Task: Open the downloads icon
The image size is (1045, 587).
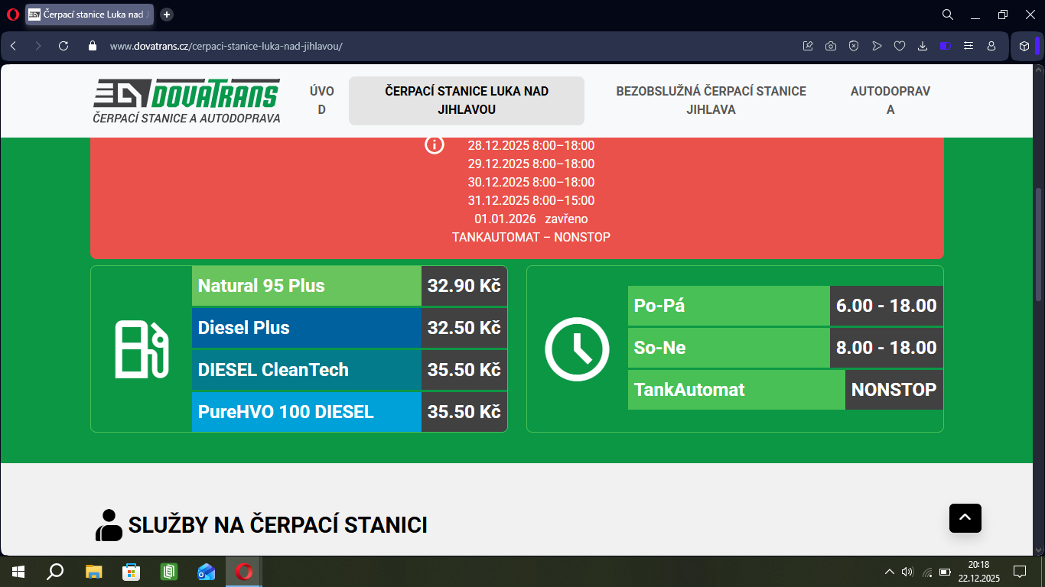Action: (x=923, y=46)
